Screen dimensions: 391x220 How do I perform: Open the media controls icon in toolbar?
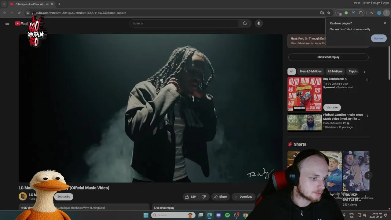tap(372, 13)
